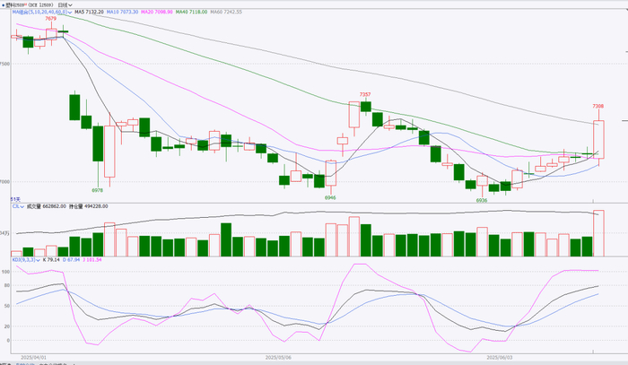Click the MA60 7242.55 legend value
Screen dimensions: 628x365
[226, 12]
